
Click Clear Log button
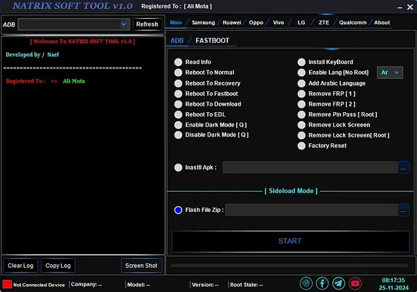pos(20,265)
